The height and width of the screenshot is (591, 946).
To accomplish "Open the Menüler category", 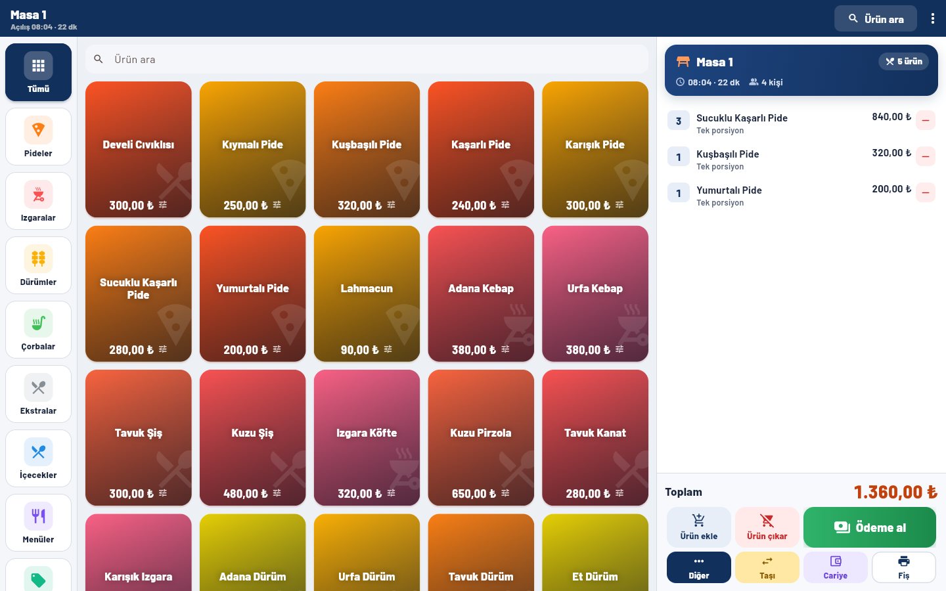I will coord(38,523).
